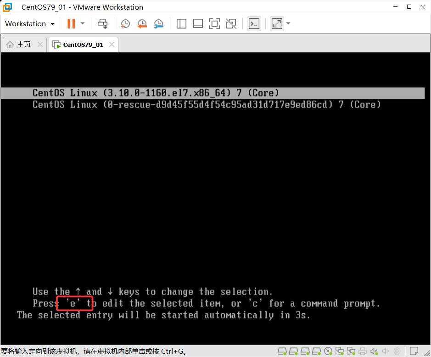Viewport: 431px width, 357px height.
Task: Click the CD/DVD drive status icon
Action: [328, 351]
